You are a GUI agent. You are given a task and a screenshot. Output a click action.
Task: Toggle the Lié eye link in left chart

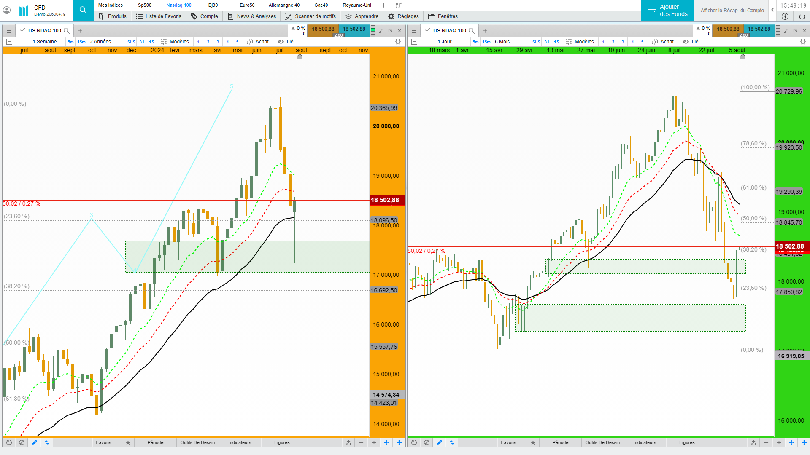pyautogui.click(x=285, y=42)
